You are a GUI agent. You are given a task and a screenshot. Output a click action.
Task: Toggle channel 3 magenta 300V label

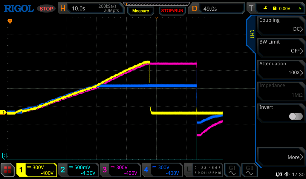120,170
